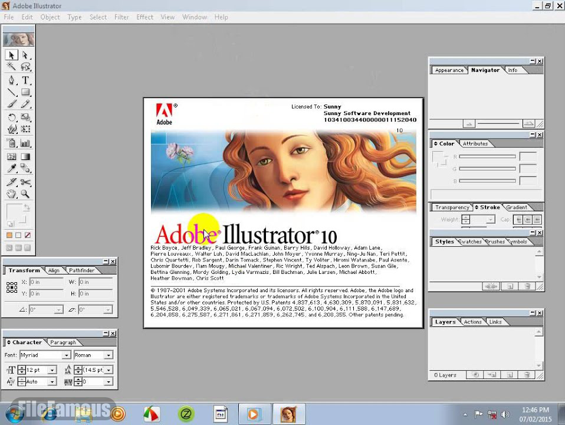
Task: Choose the Mesh tool
Action: [x=12, y=156]
